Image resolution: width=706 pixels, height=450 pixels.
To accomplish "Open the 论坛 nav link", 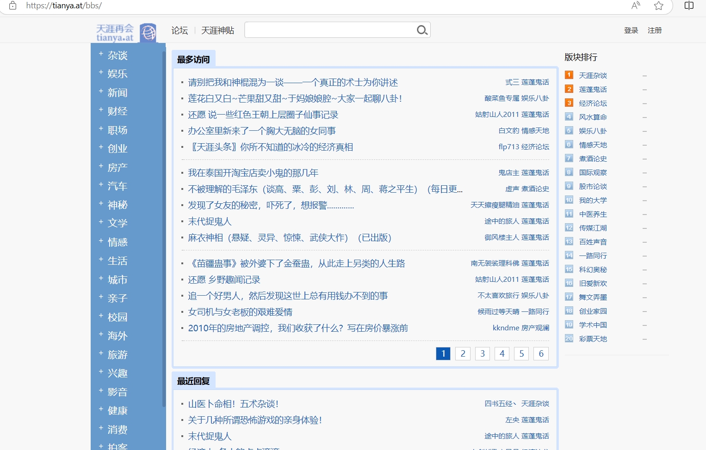I will coord(180,30).
